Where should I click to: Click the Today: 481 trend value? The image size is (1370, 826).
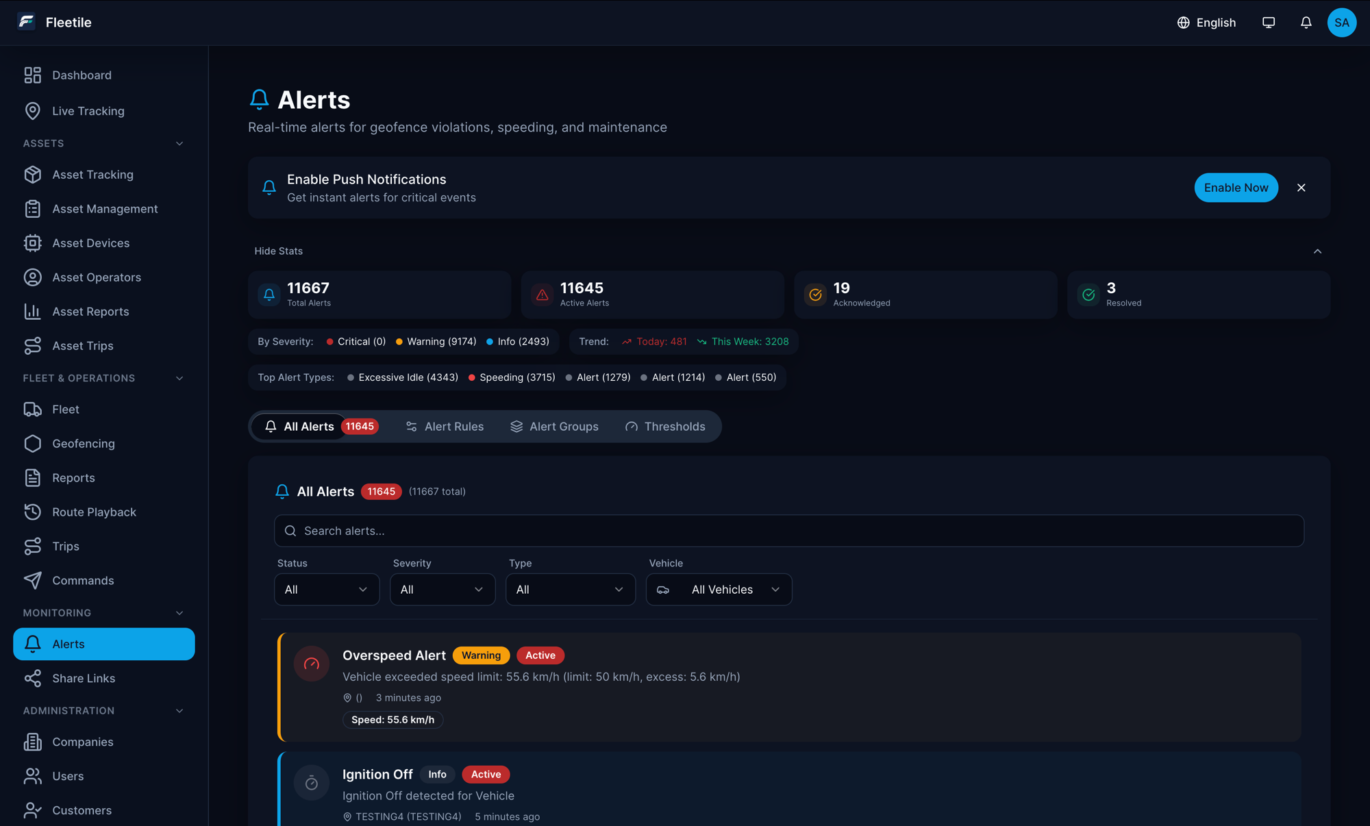[654, 342]
